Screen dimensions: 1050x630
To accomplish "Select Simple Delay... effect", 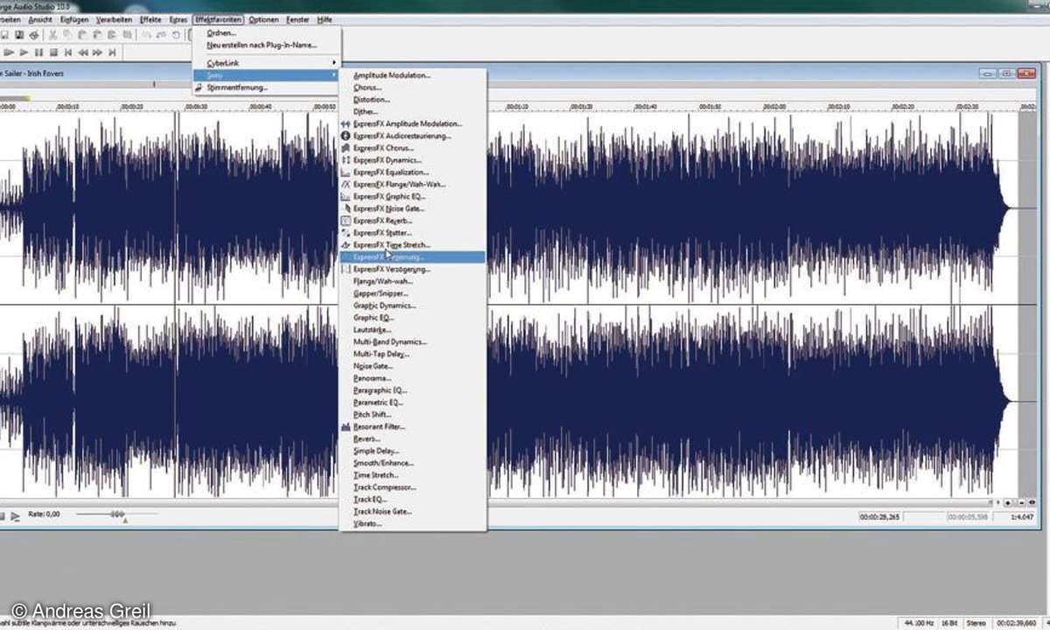I will (412, 451).
